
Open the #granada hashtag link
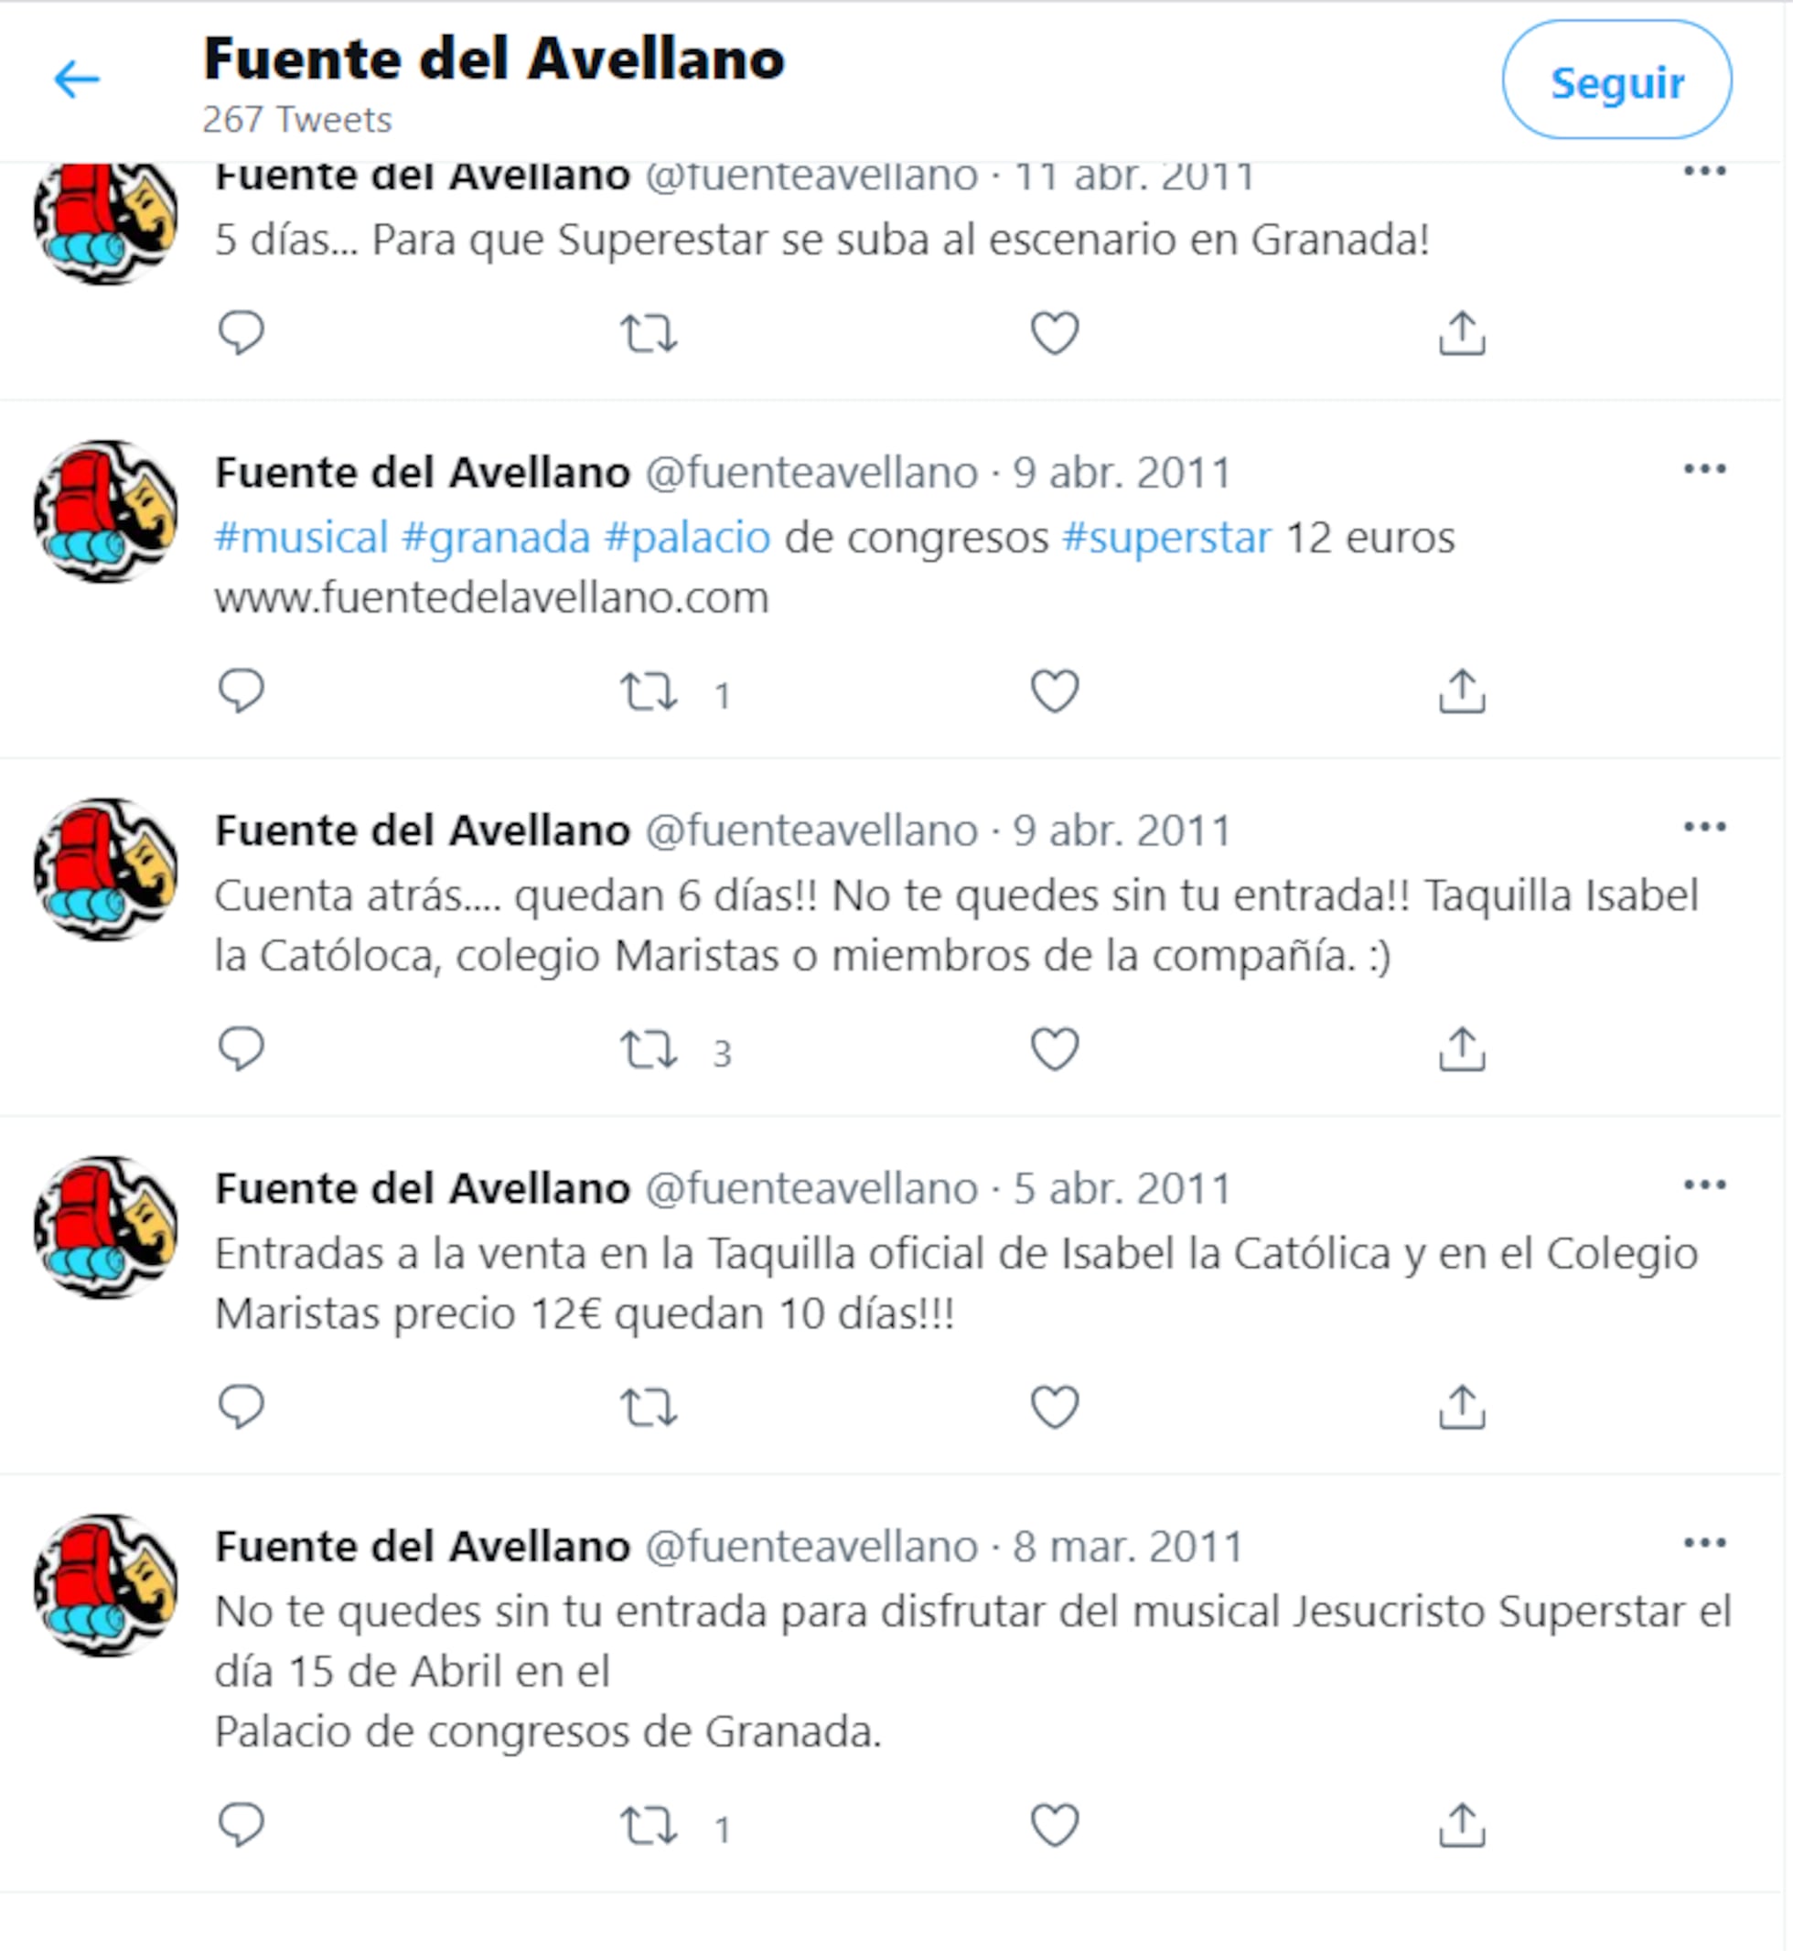pyautogui.click(x=496, y=538)
